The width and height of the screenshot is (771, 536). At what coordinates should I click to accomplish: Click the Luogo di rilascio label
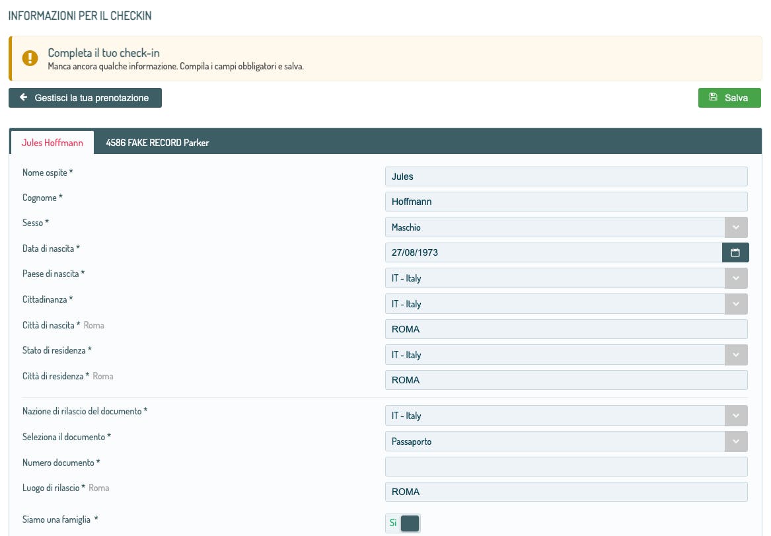point(54,488)
